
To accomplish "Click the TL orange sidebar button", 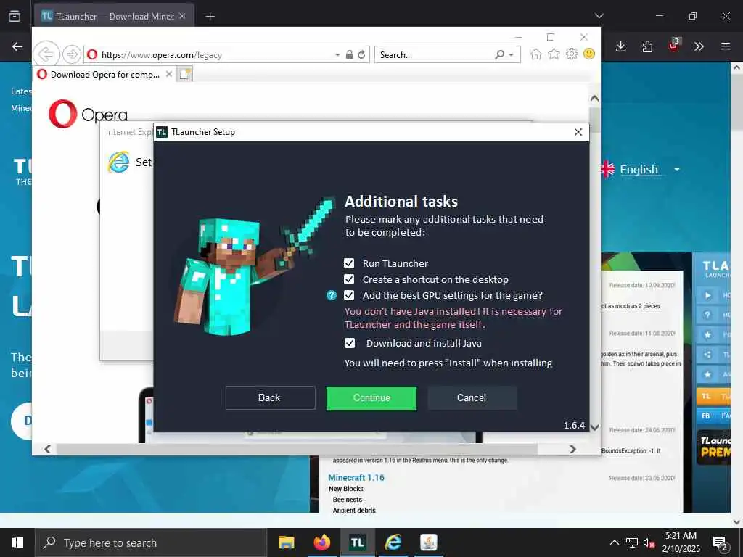I will click(713, 396).
